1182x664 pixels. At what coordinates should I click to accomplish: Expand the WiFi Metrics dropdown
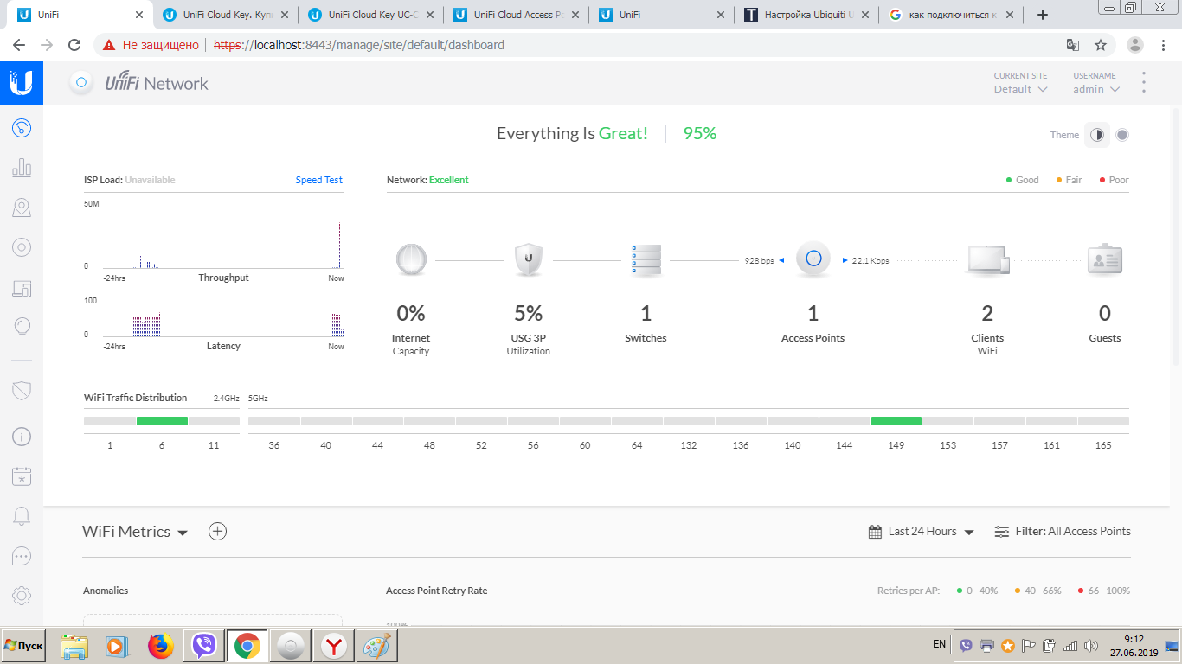135,532
